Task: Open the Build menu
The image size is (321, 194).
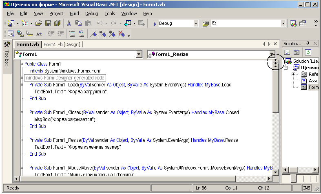Action: coord(74,13)
